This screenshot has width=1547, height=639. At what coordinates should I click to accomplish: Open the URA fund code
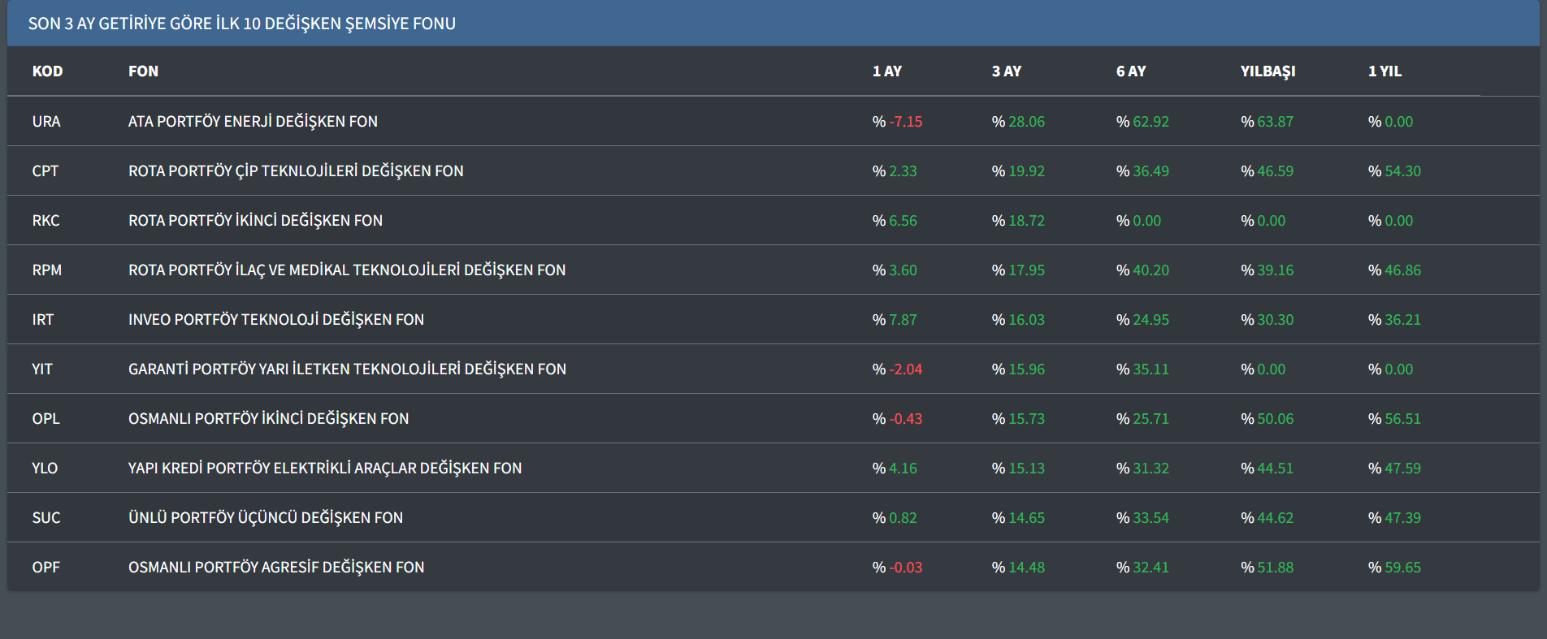coord(46,122)
